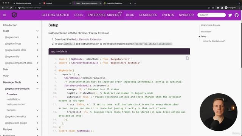242x136 pixels.
Task: Open the SPONSOR nav item
Action: click(x=186, y=15)
